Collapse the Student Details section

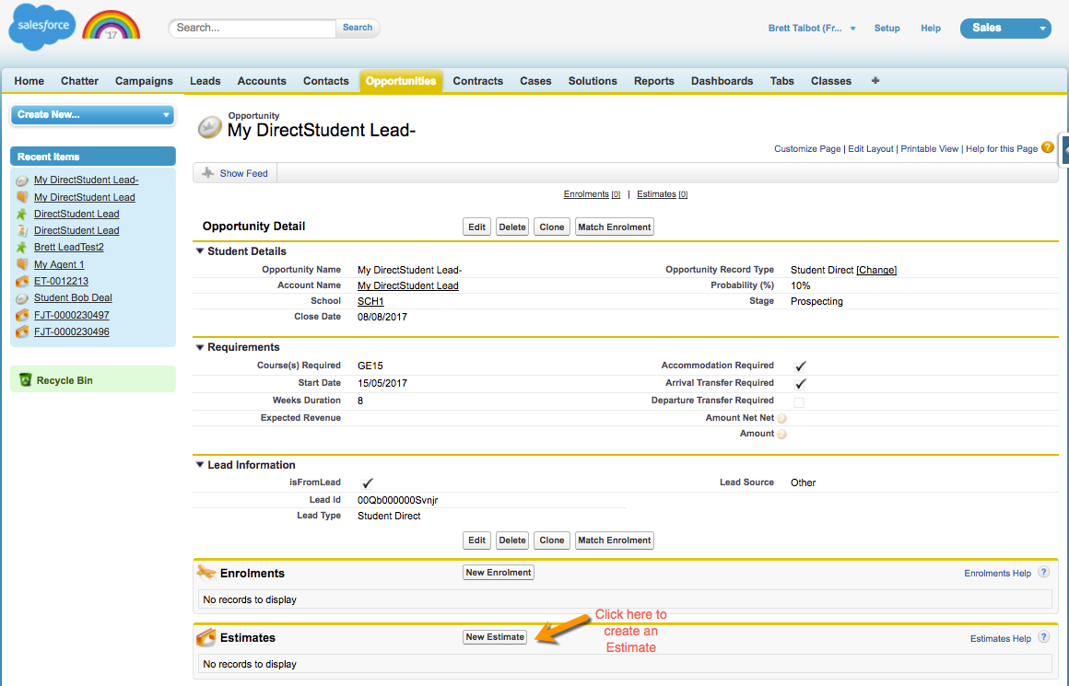(200, 251)
